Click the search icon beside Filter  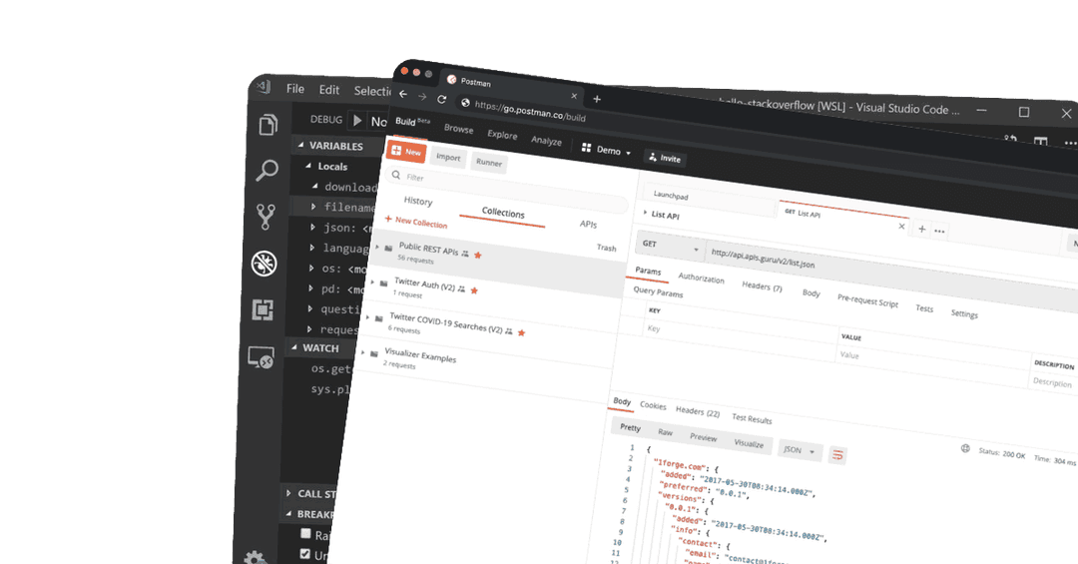tap(396, 176)
